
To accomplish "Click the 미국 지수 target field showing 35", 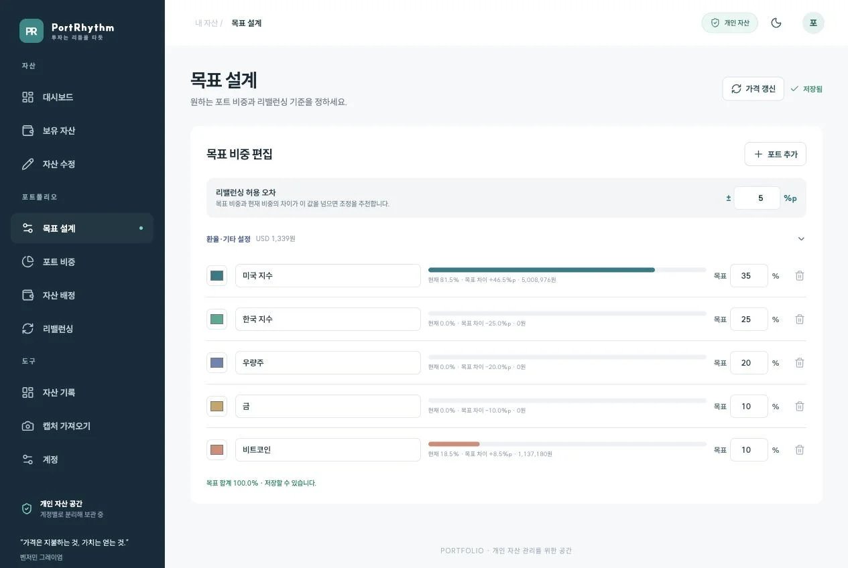I will pos(749,276).
